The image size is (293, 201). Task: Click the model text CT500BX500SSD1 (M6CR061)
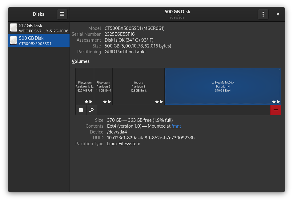coord(134,28)
